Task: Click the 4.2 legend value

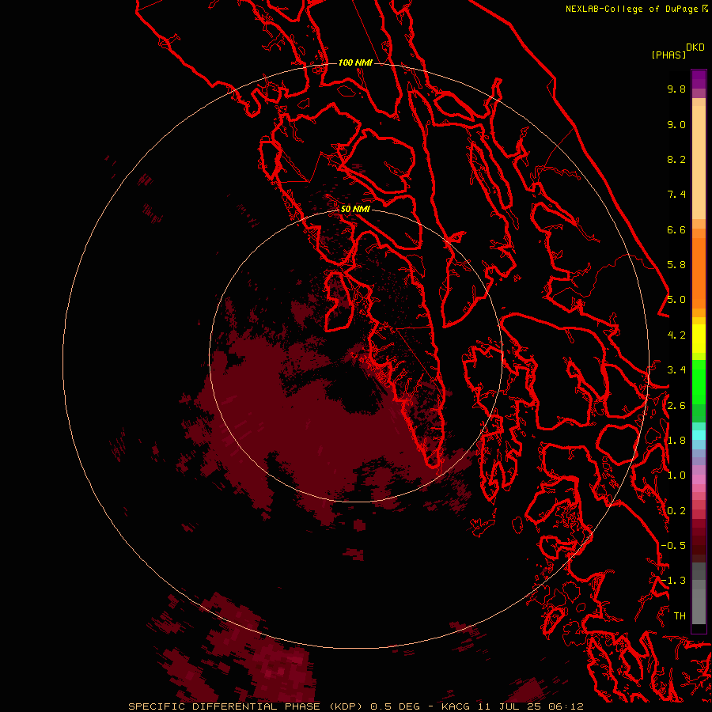Action: [x=676, y=335]
